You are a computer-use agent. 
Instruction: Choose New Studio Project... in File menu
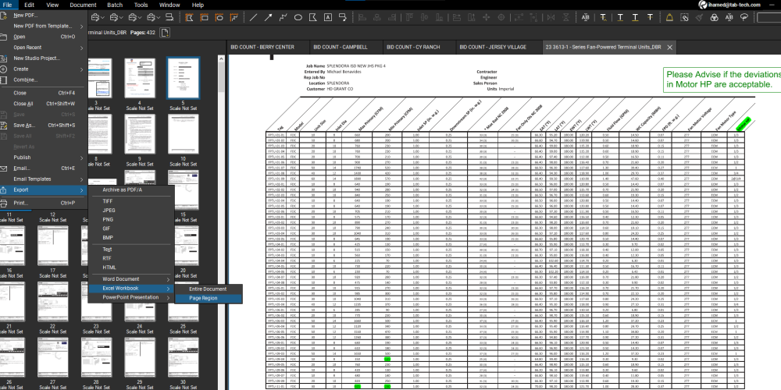click(x=44, y=58)
